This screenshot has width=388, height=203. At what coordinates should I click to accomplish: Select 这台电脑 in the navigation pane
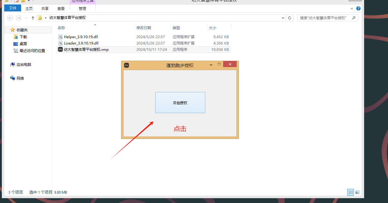(24, 65)
